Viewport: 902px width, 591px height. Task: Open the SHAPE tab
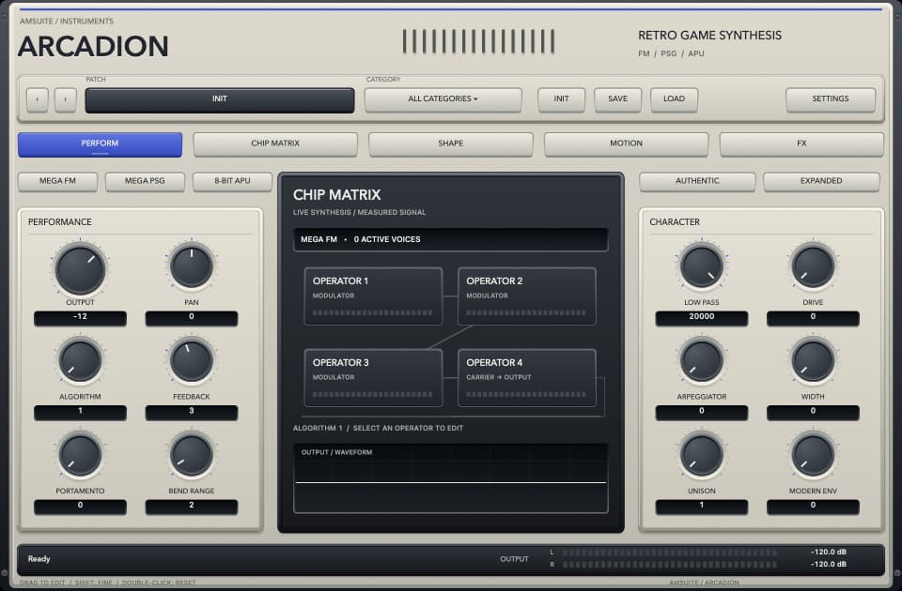451,144
